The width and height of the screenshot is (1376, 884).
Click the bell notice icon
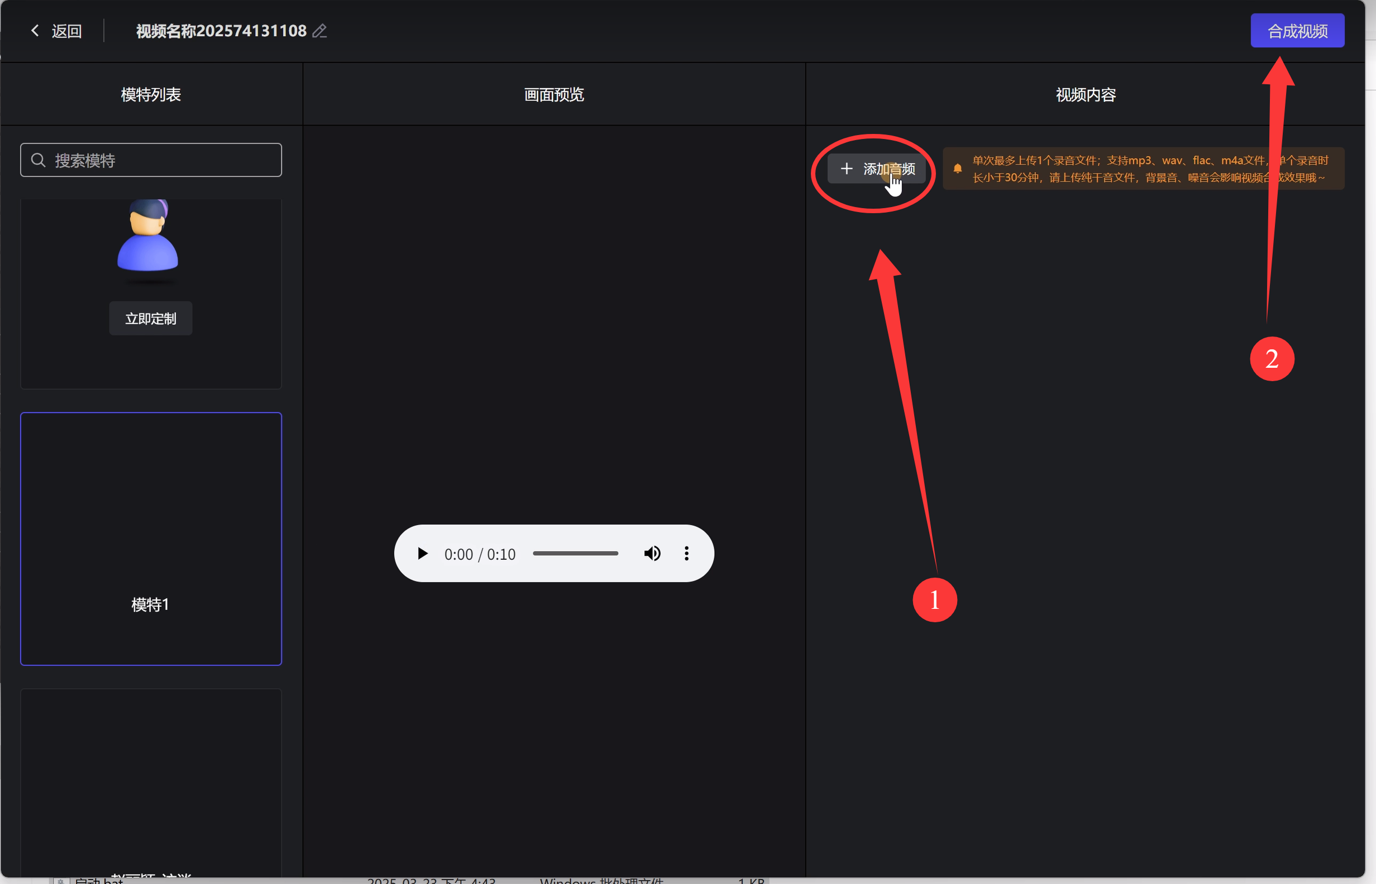957,168
